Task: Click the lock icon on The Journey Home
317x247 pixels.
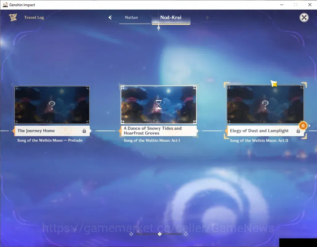Action: tap(84, 131)
